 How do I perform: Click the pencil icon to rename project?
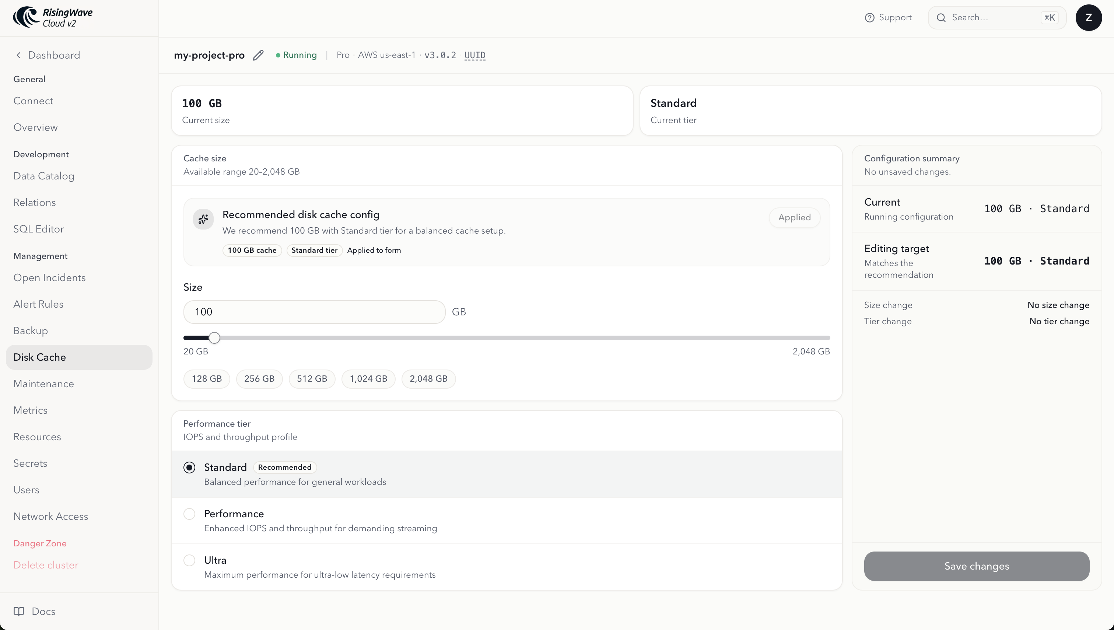258,55
